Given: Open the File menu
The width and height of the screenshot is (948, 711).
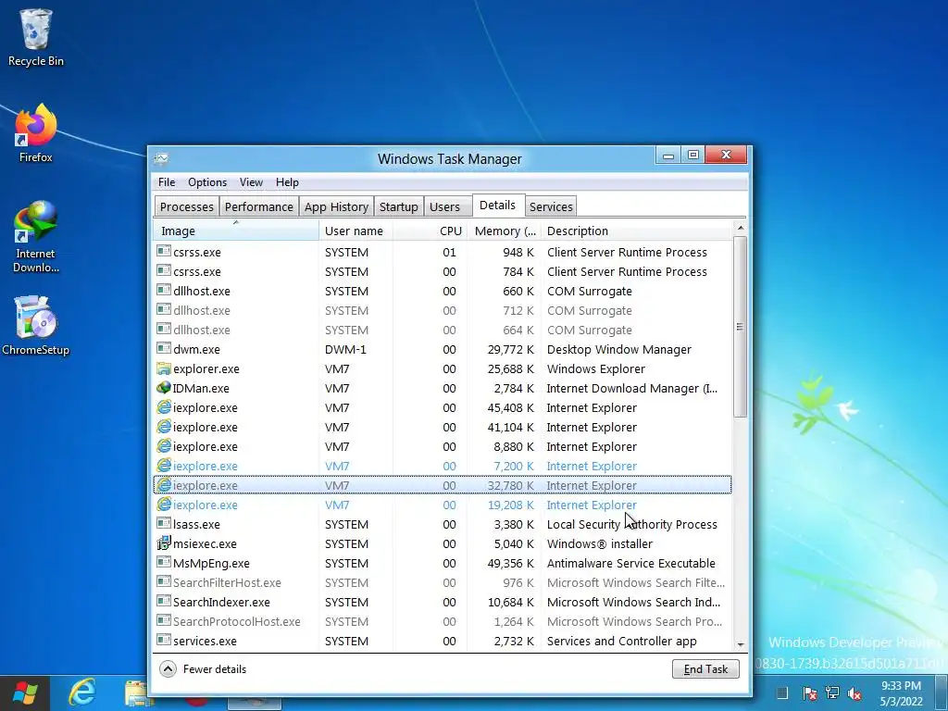Looking at the screenshot, I should (x=167, y=182).
